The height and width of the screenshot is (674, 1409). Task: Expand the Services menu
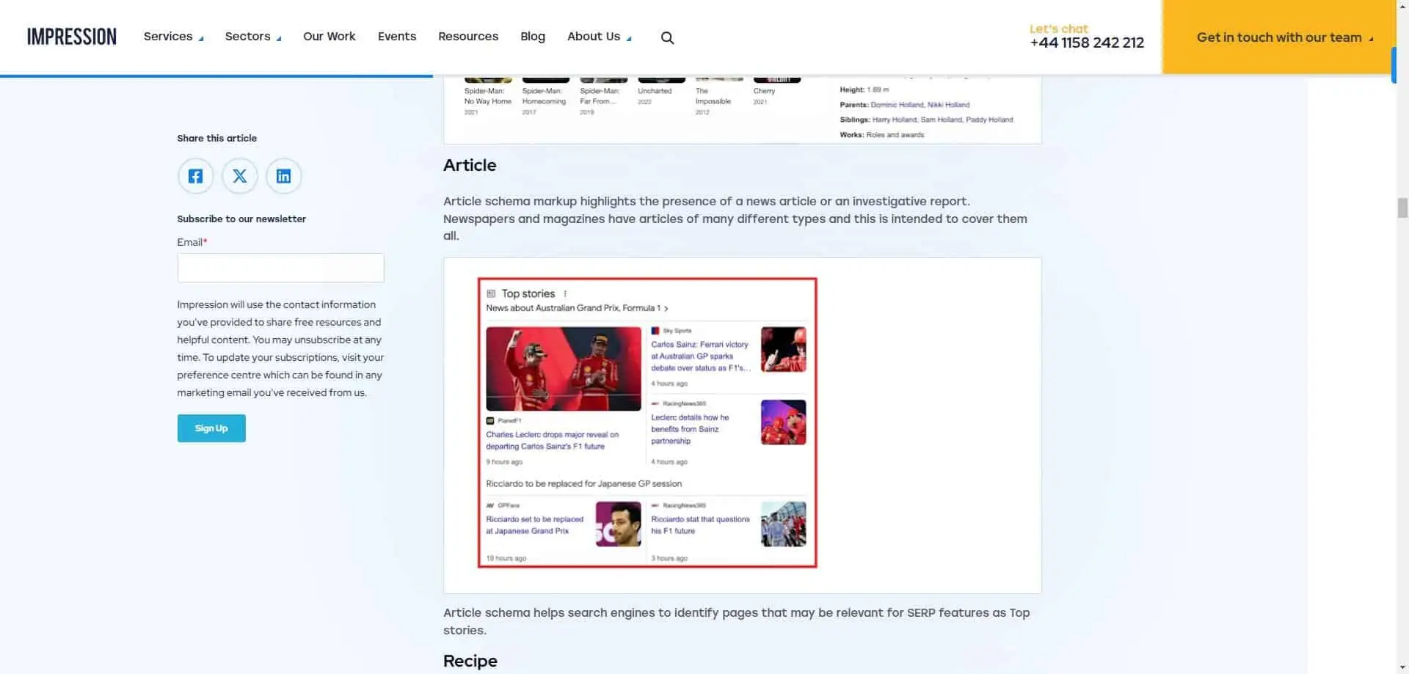pos(173,36)
